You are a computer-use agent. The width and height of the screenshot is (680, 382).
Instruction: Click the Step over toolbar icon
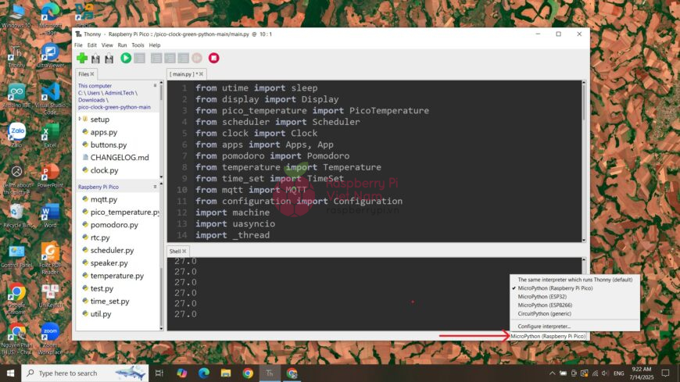point(156,59)
